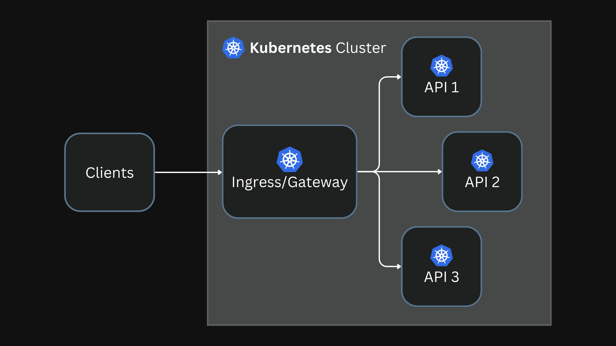Click the Ingress/Gateway label text
The height and width of the screenshot is (346, 616).
(x=290, y=183)
